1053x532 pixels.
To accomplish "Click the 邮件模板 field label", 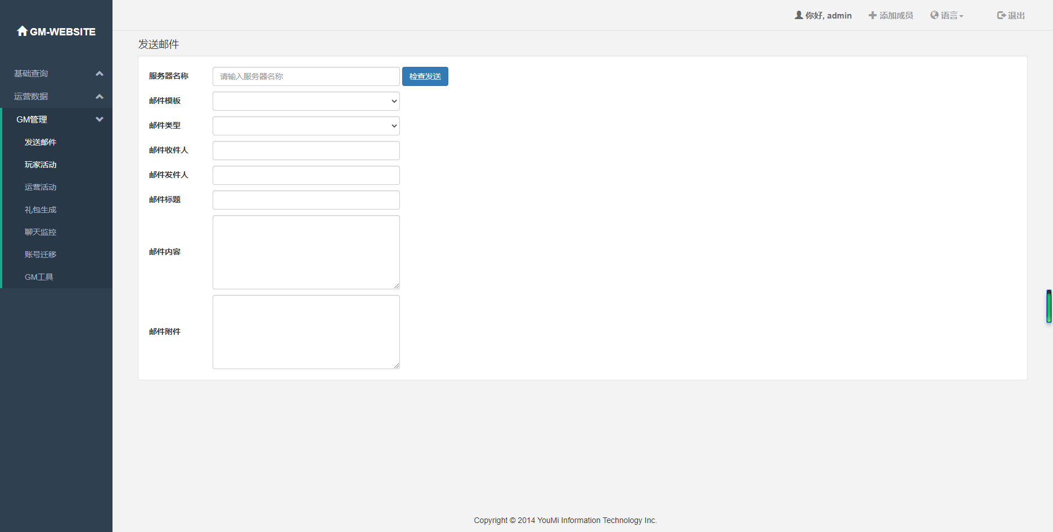I will 165,101.
